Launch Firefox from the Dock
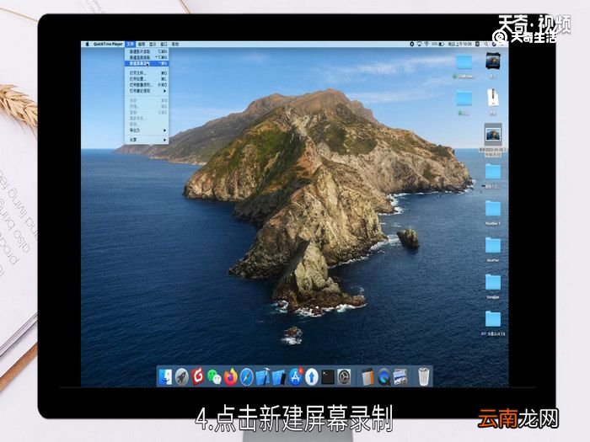 click(x=230, y=377)
